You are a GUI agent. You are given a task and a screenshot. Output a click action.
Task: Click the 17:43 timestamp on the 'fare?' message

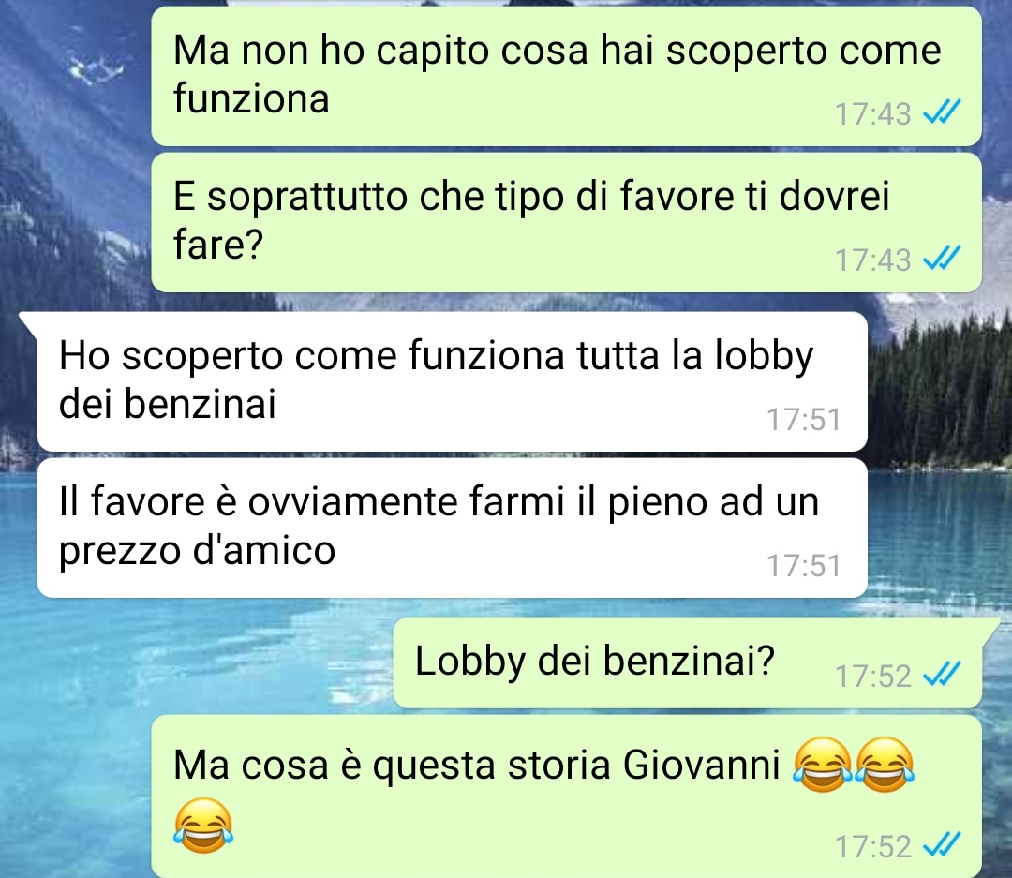(872, 260)
